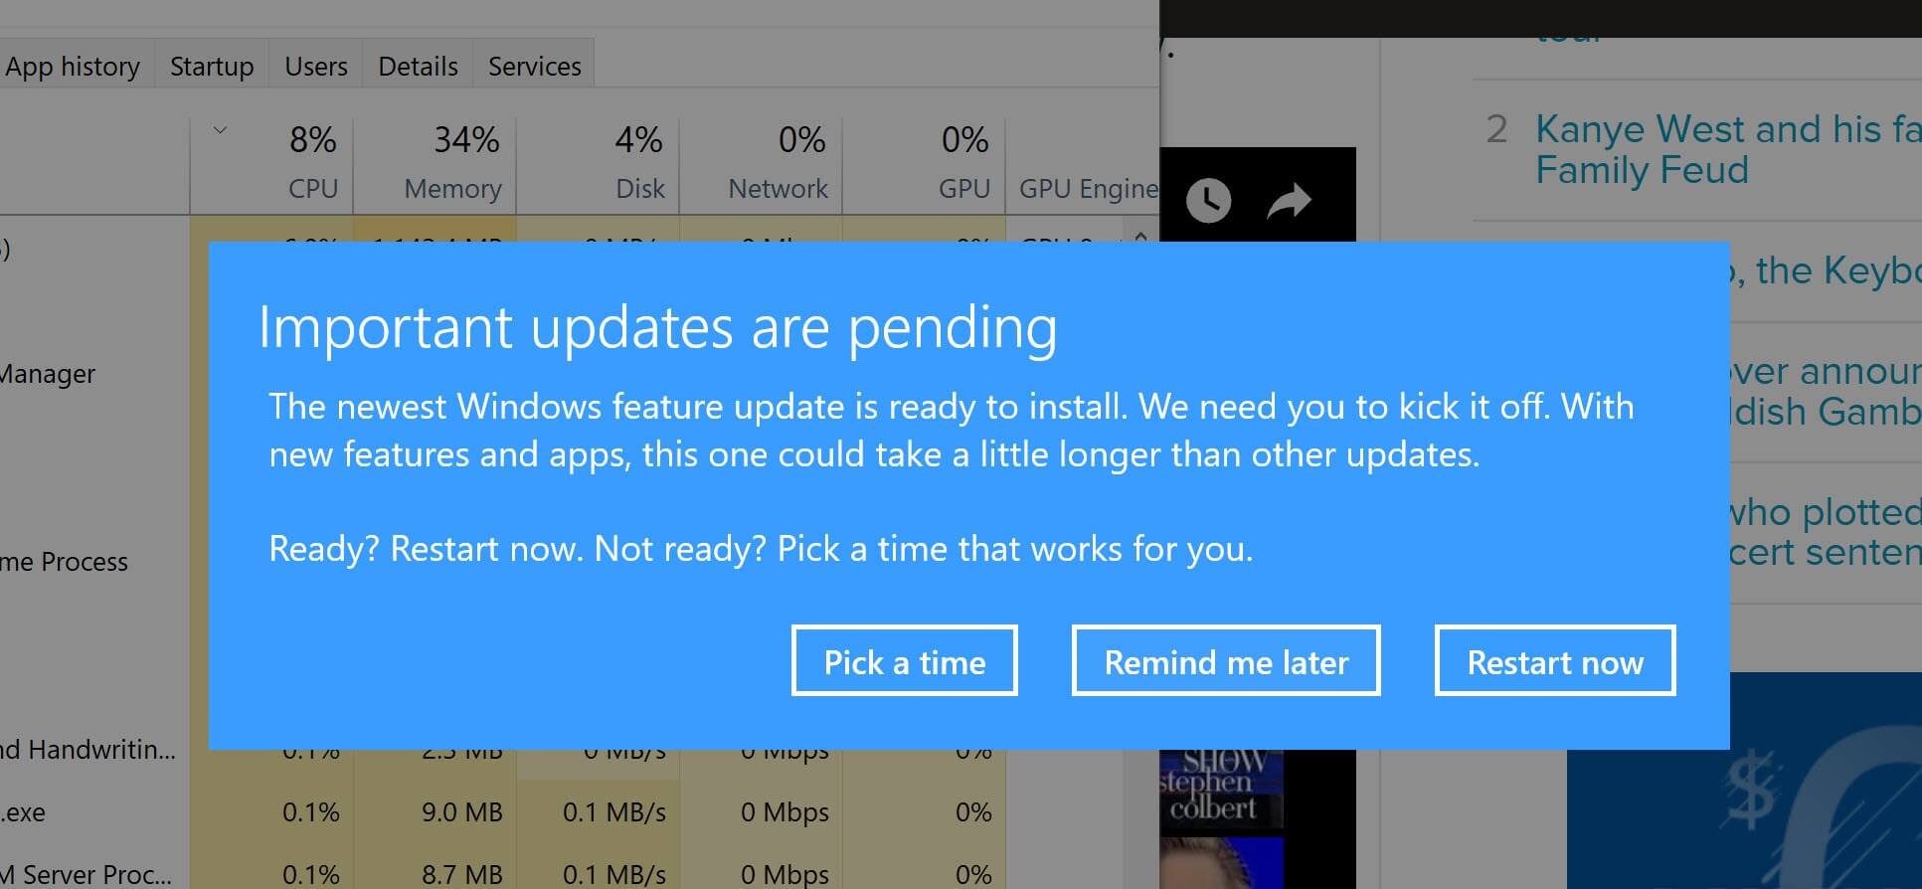1922x889 pixels.
Task: Sort processes by Memory column header
Action: [436, 164]
